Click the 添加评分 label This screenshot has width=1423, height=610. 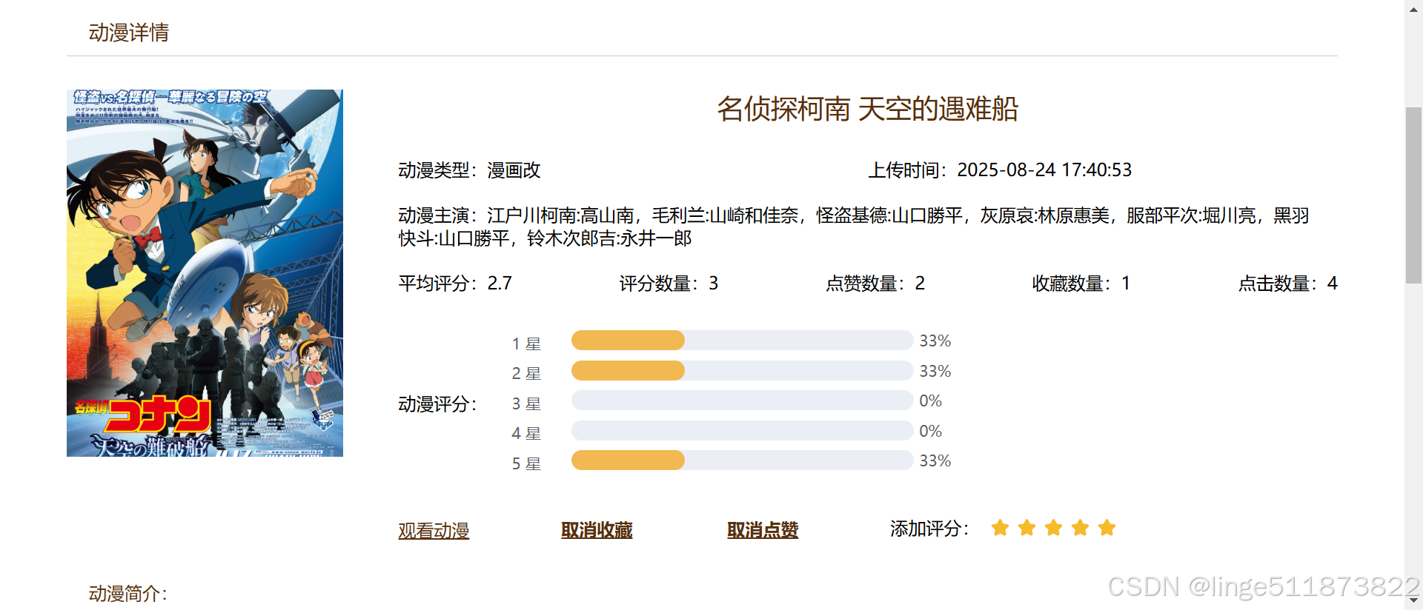929,529
